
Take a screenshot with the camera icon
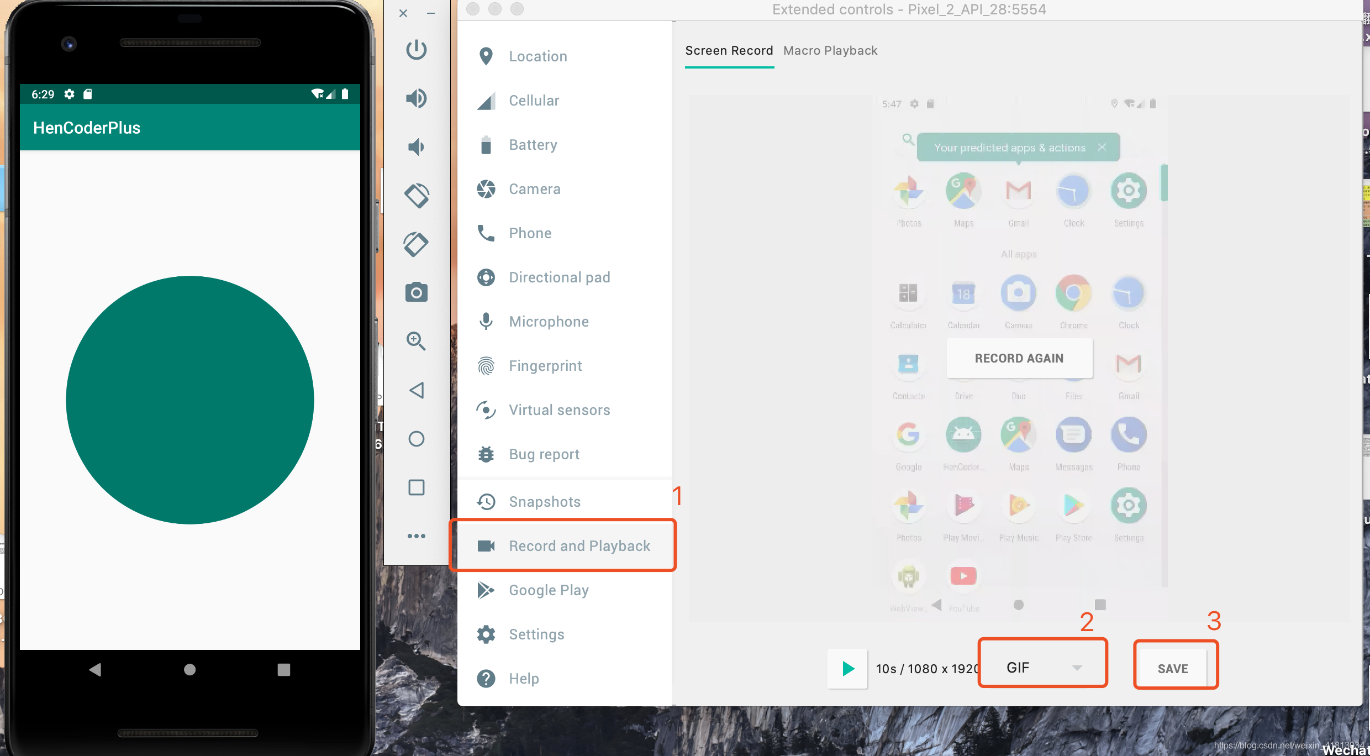pos(416,292)
